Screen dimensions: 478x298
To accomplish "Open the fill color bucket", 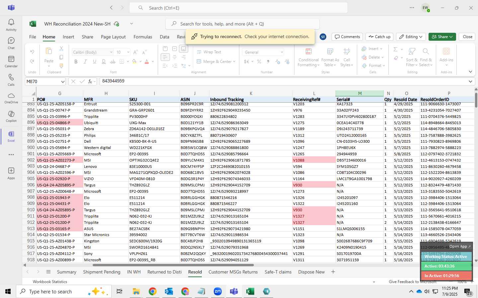I will pyautogui.click(x=134, y=62).
